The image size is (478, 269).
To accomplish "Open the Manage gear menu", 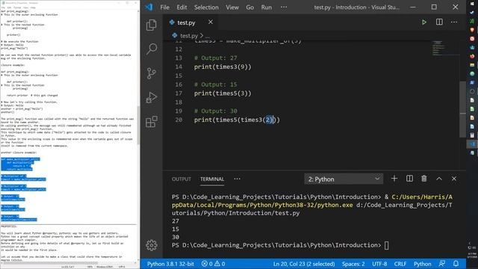I will coord(152,245).
